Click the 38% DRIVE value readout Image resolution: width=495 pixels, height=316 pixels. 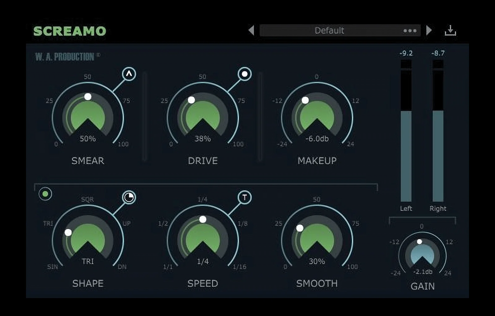[203, 139]
